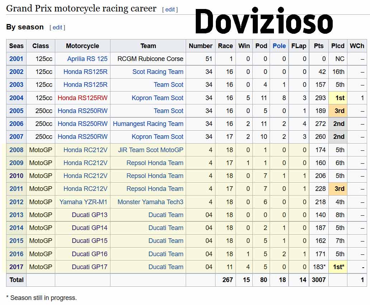
Task: Select the 3007 total points cell
Action: pos(319,280)
